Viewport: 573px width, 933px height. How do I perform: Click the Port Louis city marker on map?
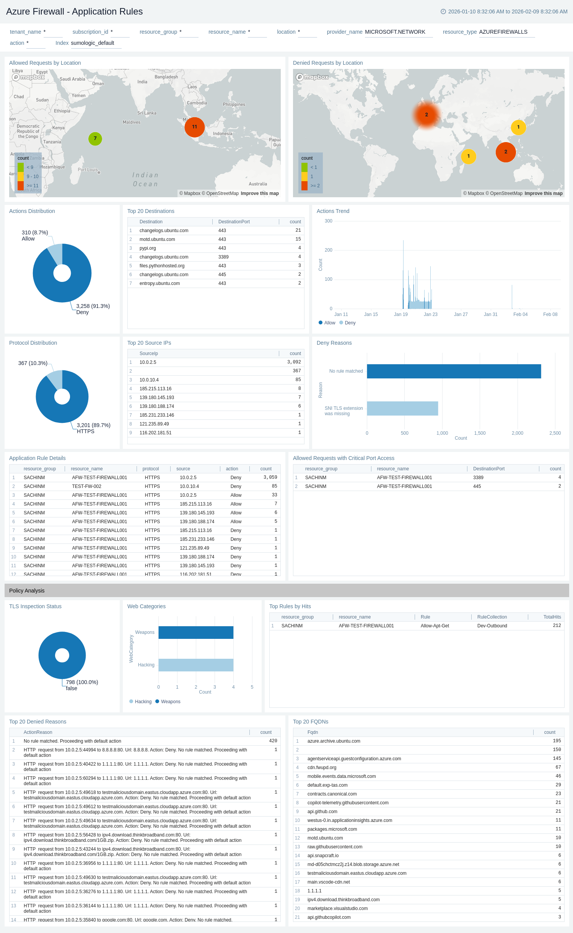point(99,173)
